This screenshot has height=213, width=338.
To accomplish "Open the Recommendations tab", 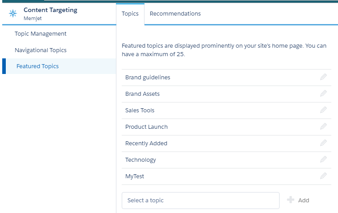I will tap(175, 14).
